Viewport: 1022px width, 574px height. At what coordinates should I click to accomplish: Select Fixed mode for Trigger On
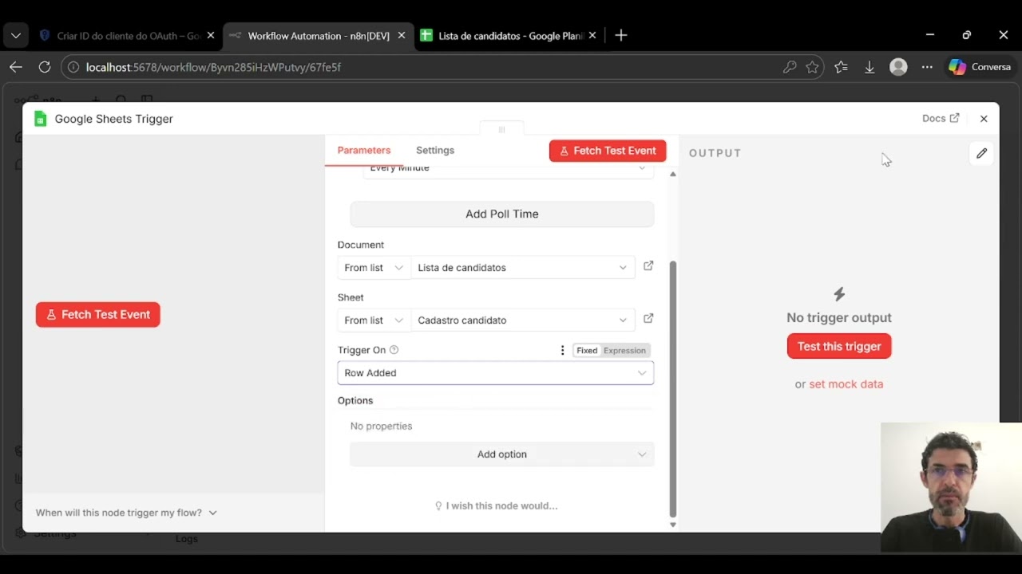click(587, 351)
